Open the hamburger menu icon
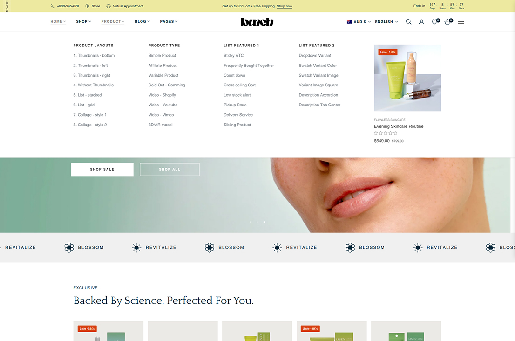Image resolution: width=515 pixels, height=341 pixels. click(461, 22)
